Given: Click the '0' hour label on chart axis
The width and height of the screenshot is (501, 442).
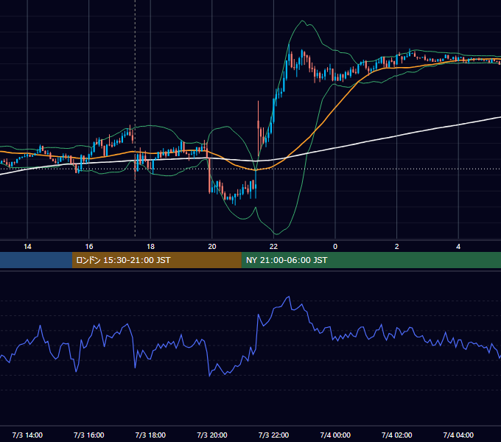Looking at the screenshot, I should [335, 247].
